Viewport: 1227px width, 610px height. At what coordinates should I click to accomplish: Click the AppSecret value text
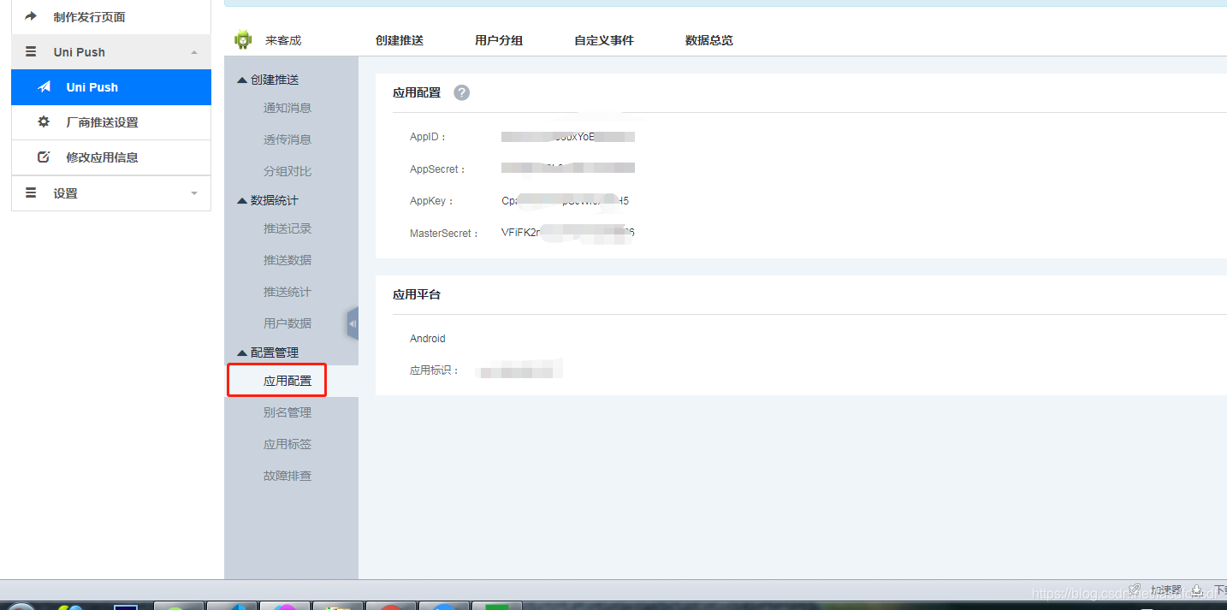(568, 169)
